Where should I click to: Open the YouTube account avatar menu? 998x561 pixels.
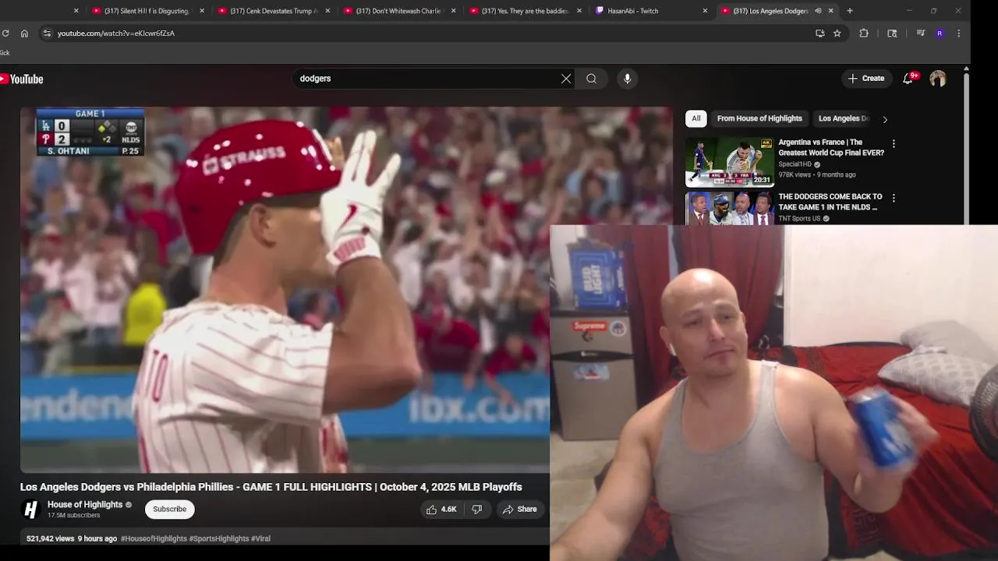tap(938, 79)
